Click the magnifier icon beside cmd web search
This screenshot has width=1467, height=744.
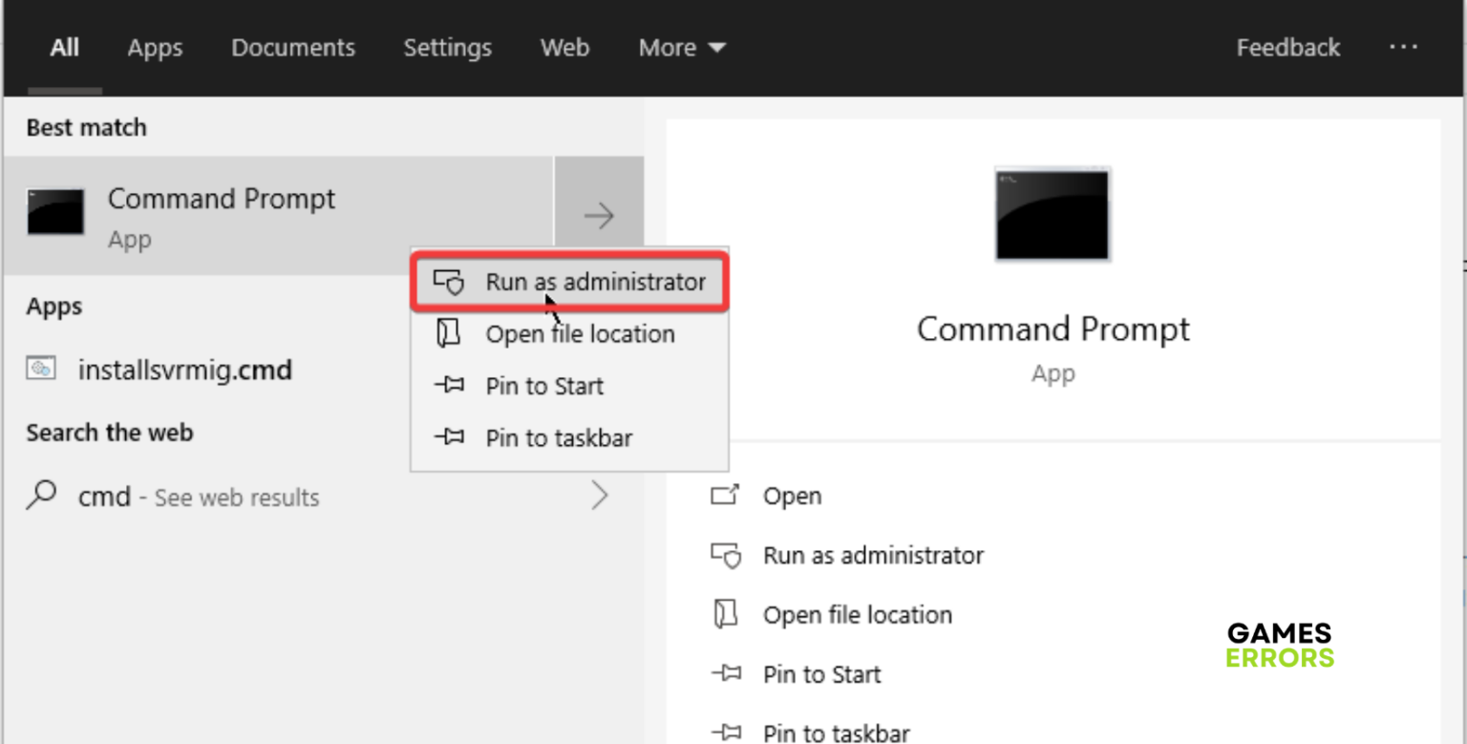tap(41, 496)
